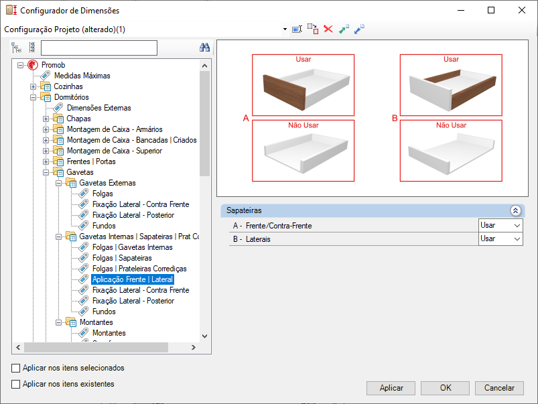The width and height of the screenshot is (538, 404).
Task: Click the B 'Não Usar' drawer illustration
Action: point(451,151)
